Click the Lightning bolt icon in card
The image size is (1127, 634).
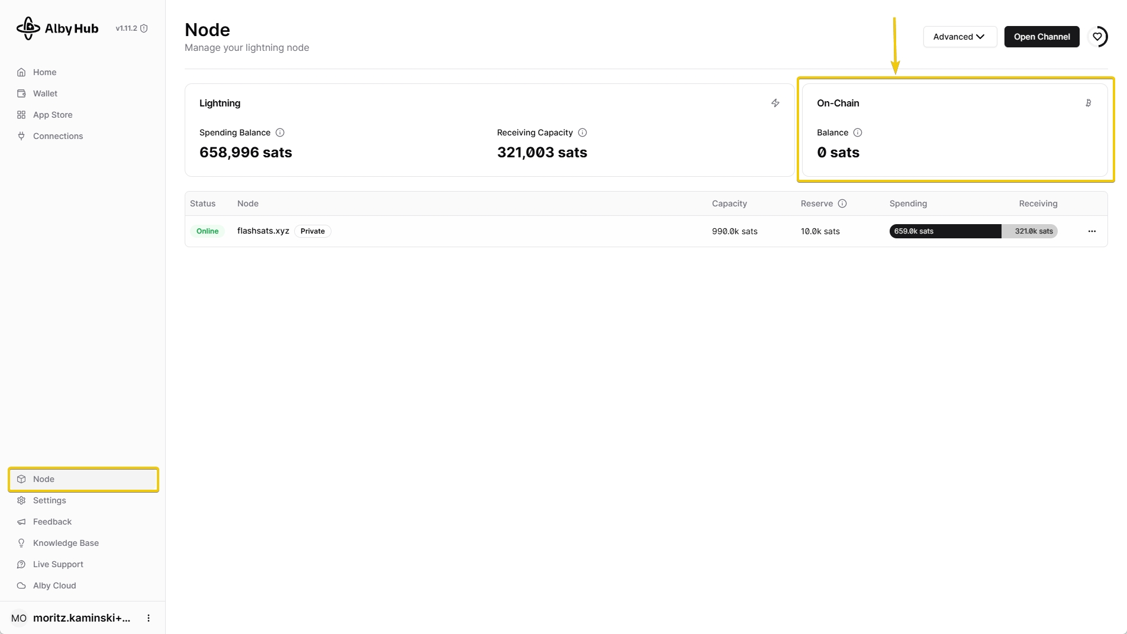pos(775,103)
